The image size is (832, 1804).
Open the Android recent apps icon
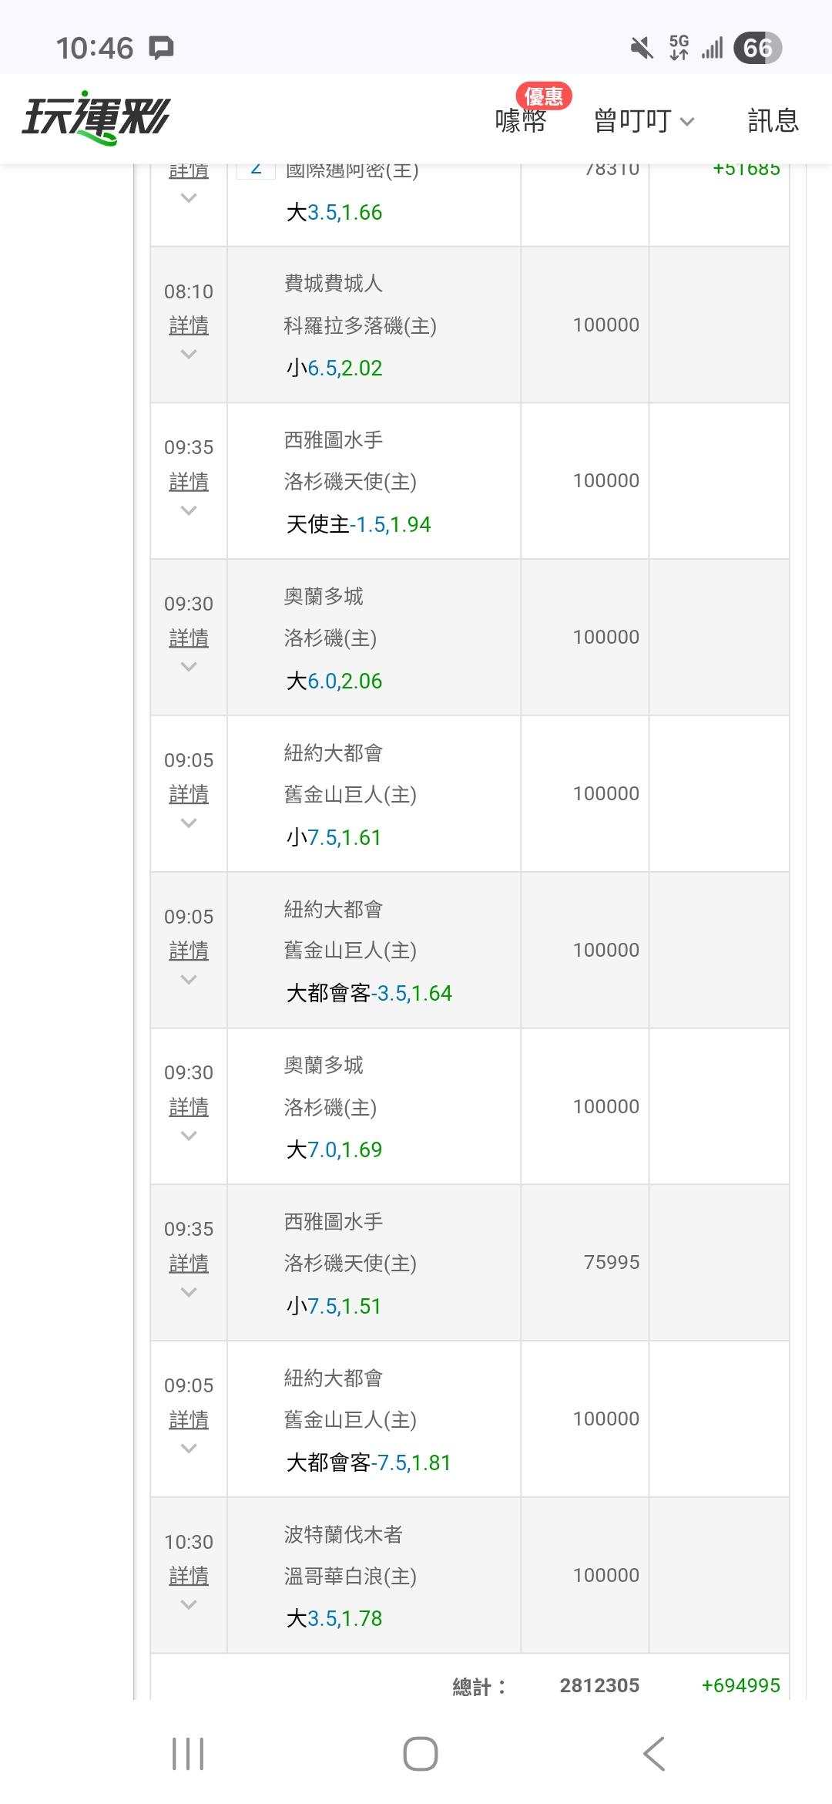coord(187,1754)
